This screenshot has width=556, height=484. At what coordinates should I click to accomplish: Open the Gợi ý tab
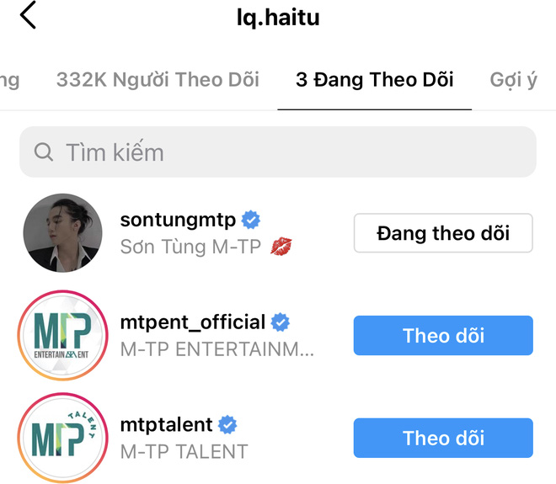514,80
